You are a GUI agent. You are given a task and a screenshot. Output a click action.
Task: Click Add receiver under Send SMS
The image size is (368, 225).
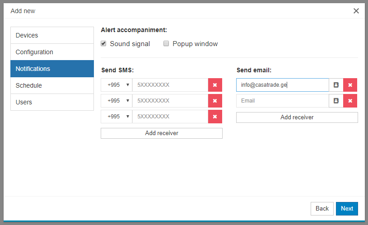[x=161, y=133]
